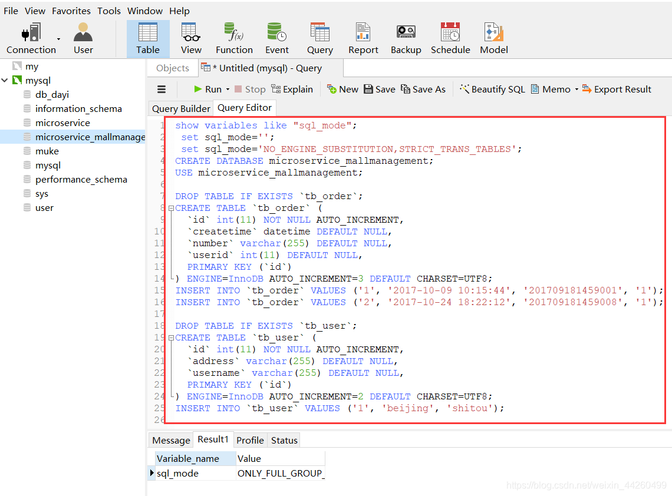
Task: Click the database icon beside db_dayi
Action: [x=27, y=95]
